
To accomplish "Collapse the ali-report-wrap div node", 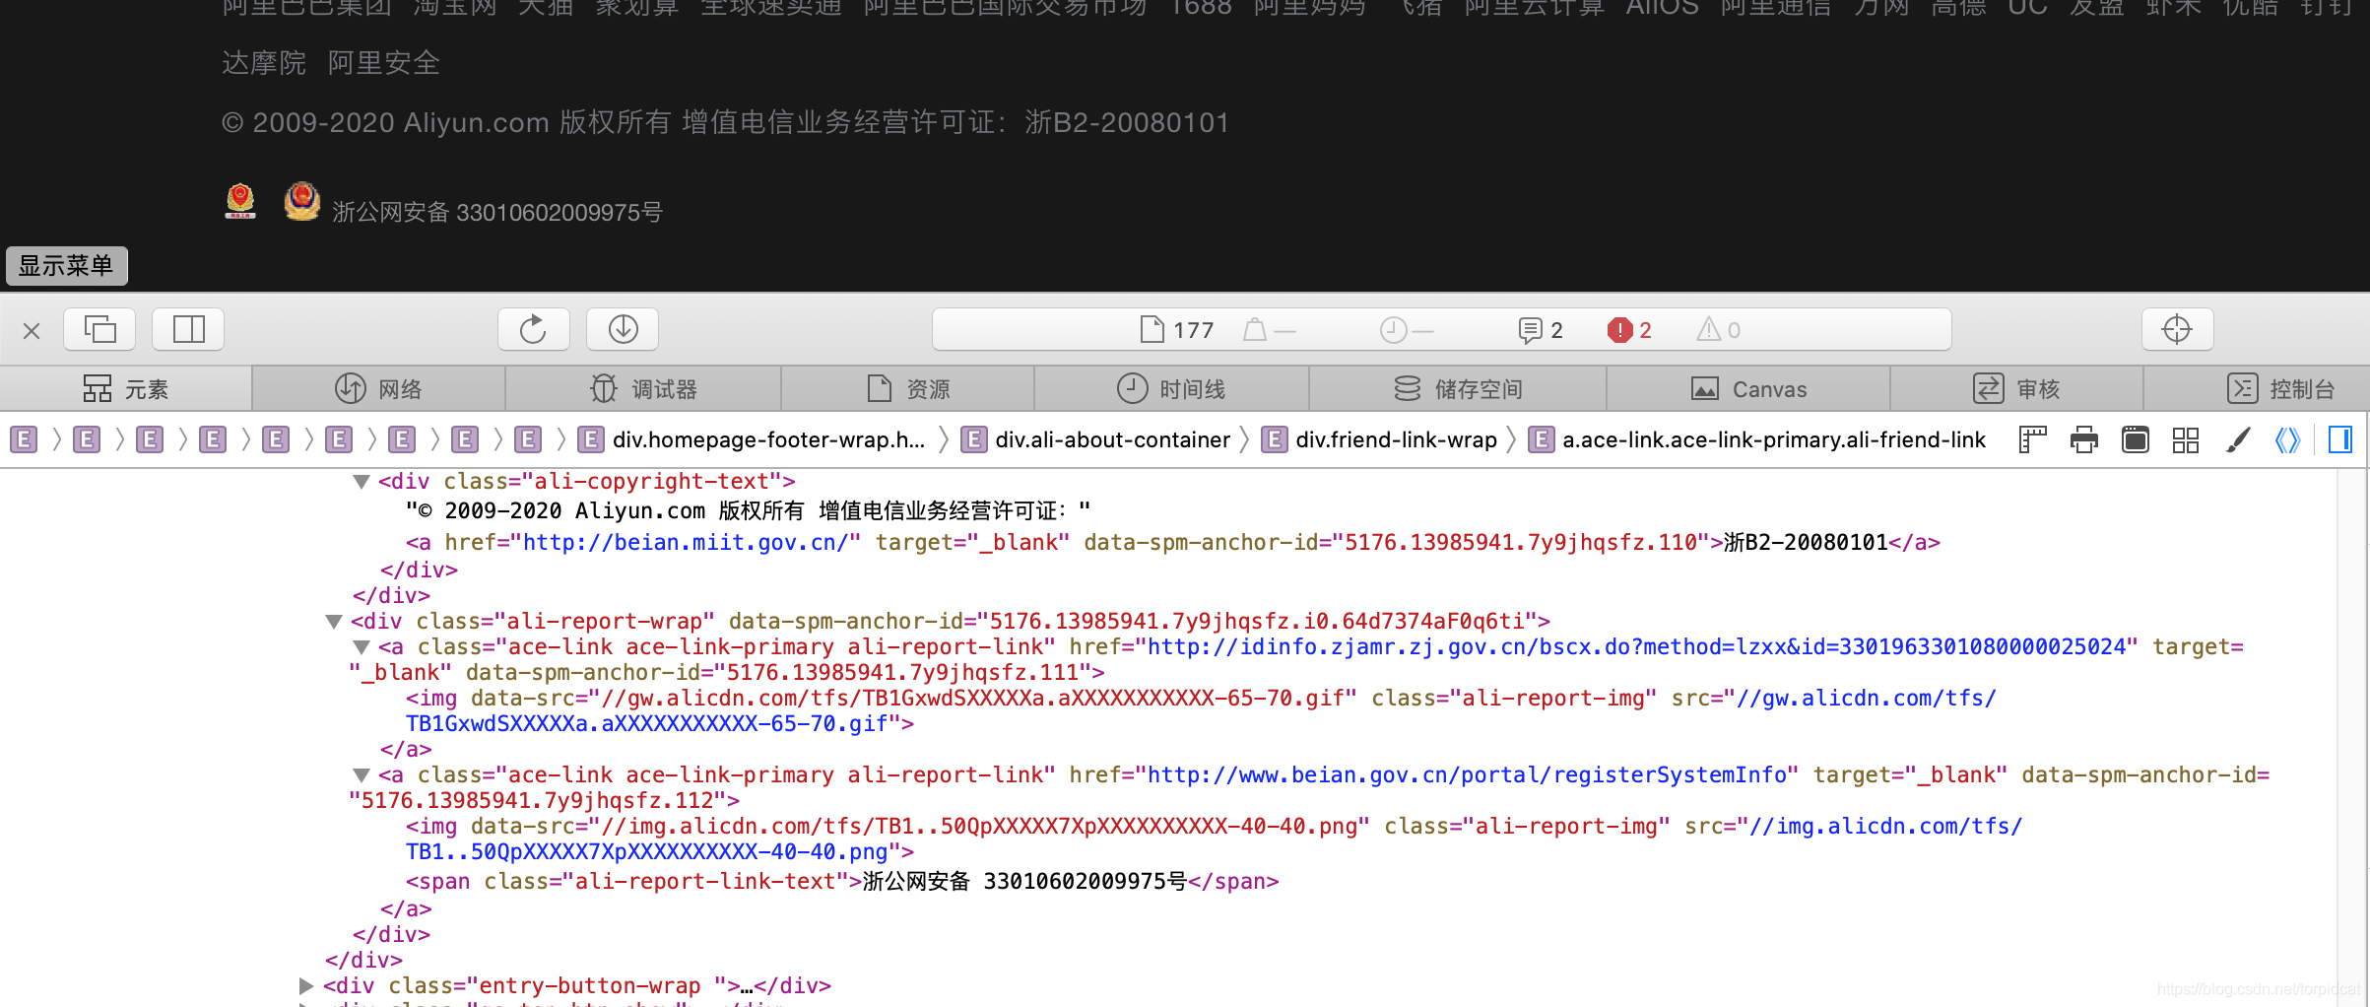I will [x=334, y=622].
